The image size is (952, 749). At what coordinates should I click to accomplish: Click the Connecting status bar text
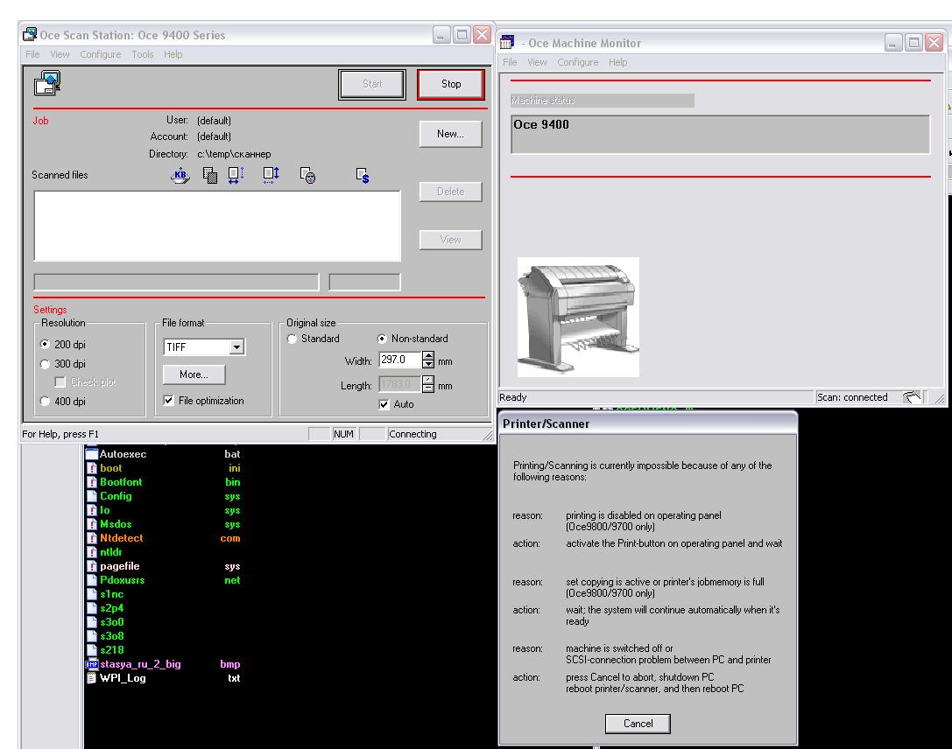413,434
